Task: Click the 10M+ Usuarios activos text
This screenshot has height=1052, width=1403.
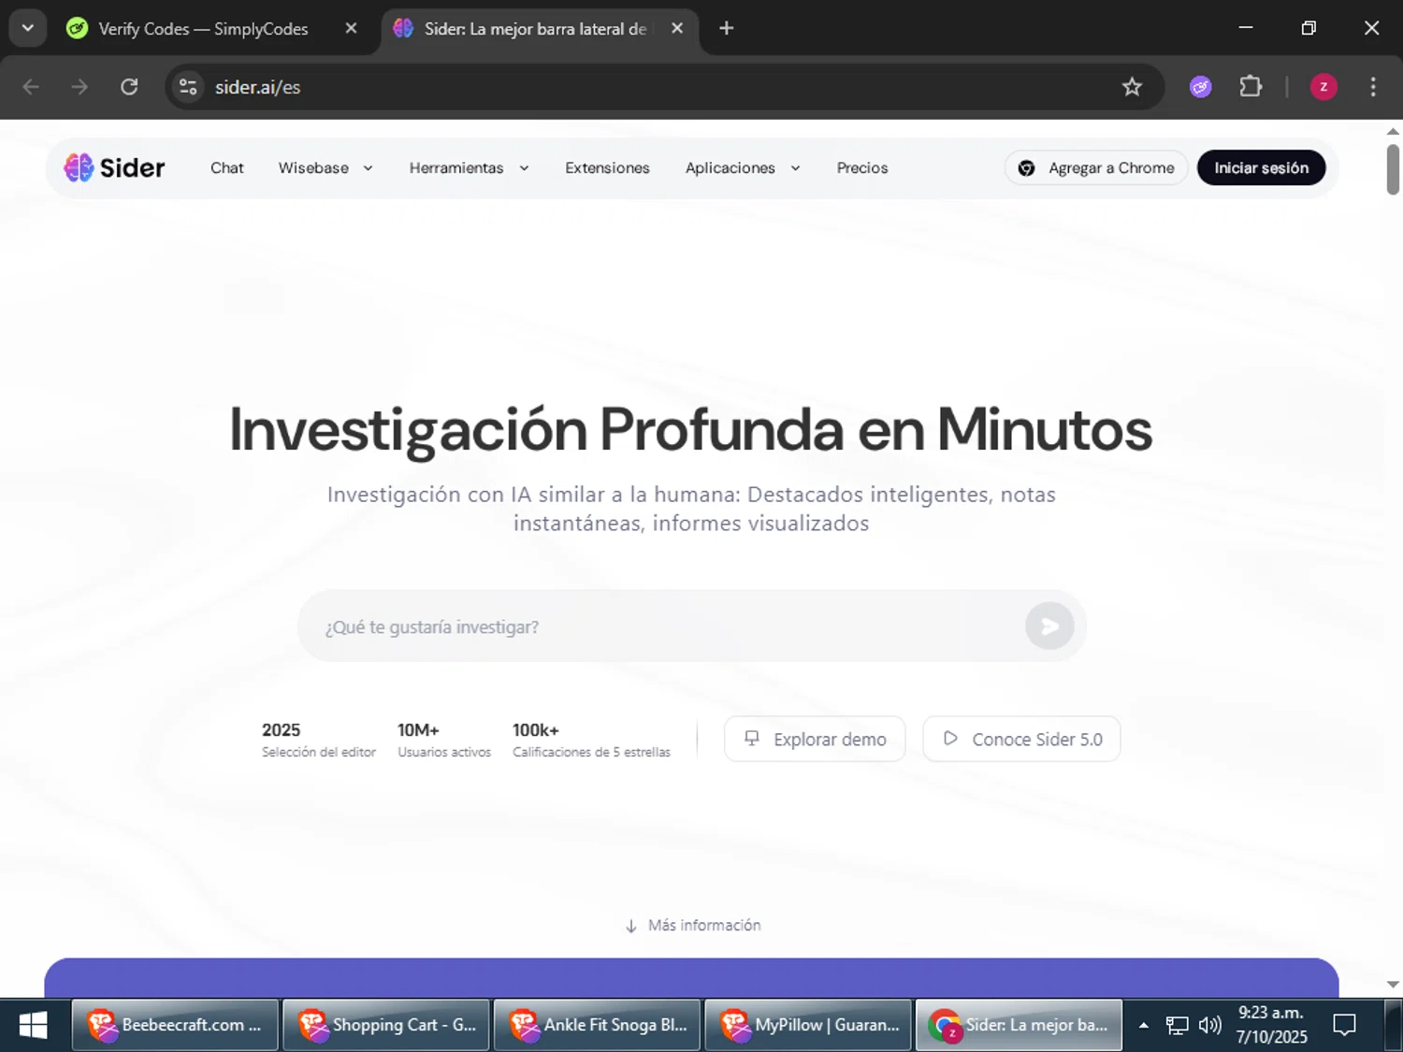Action: click(x=444, y=740)
